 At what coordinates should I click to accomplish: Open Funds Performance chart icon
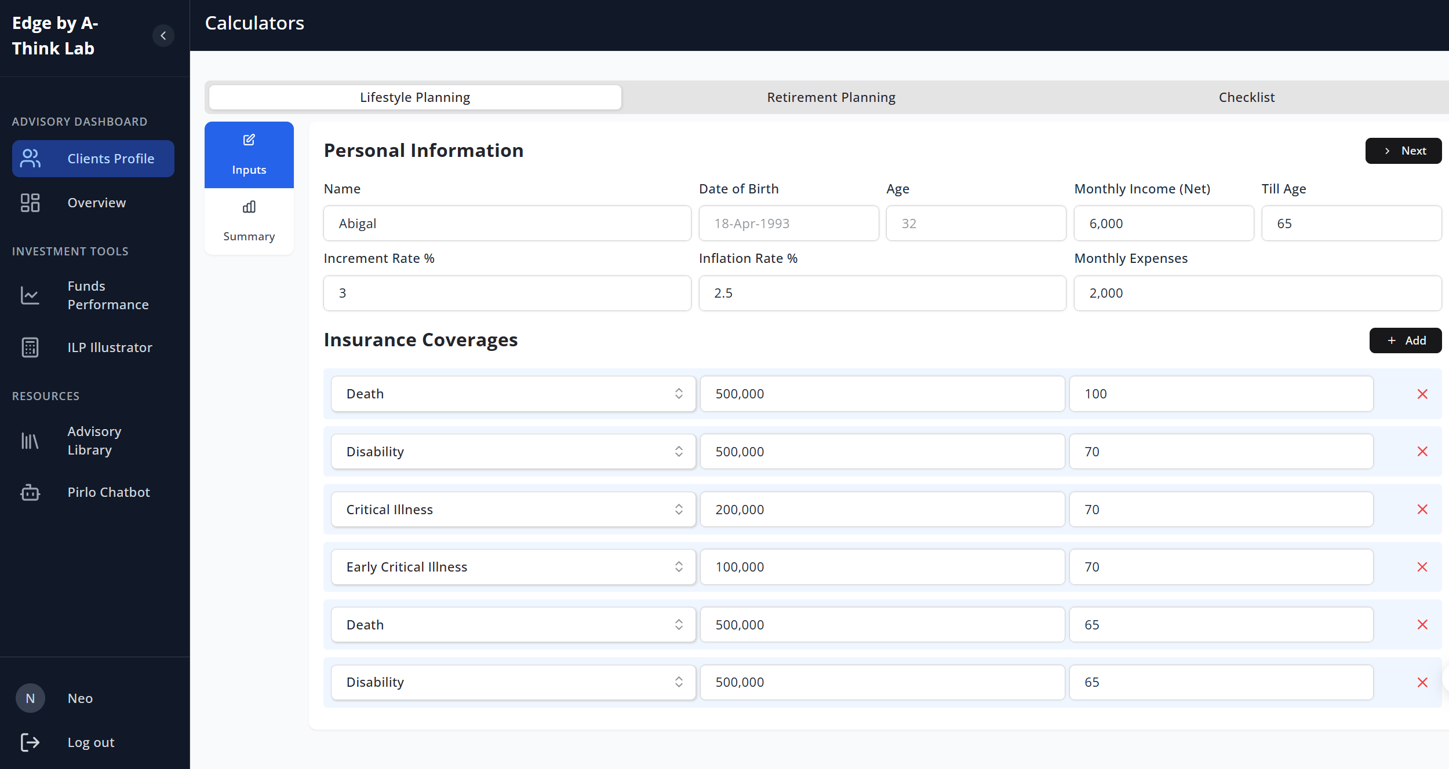[30, 295]
